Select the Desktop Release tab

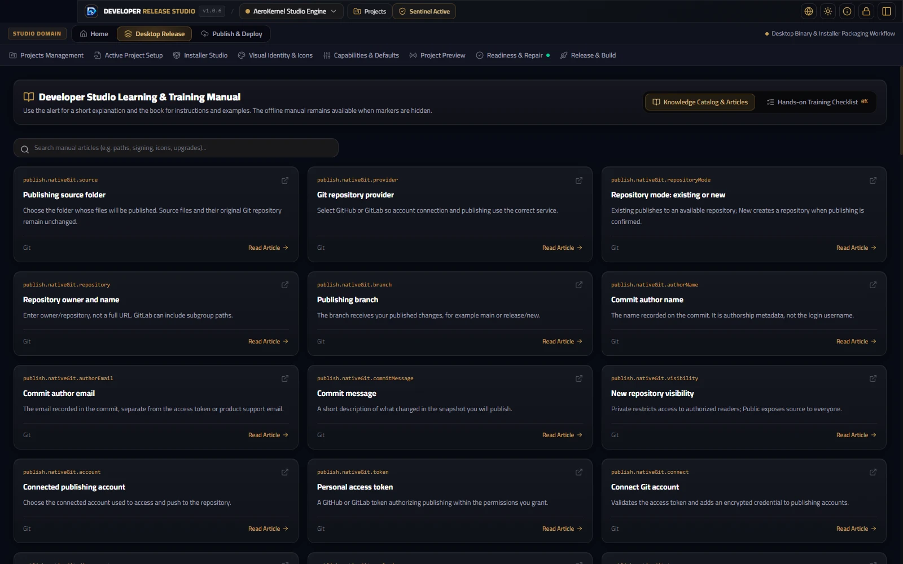(x=155, y=34)
